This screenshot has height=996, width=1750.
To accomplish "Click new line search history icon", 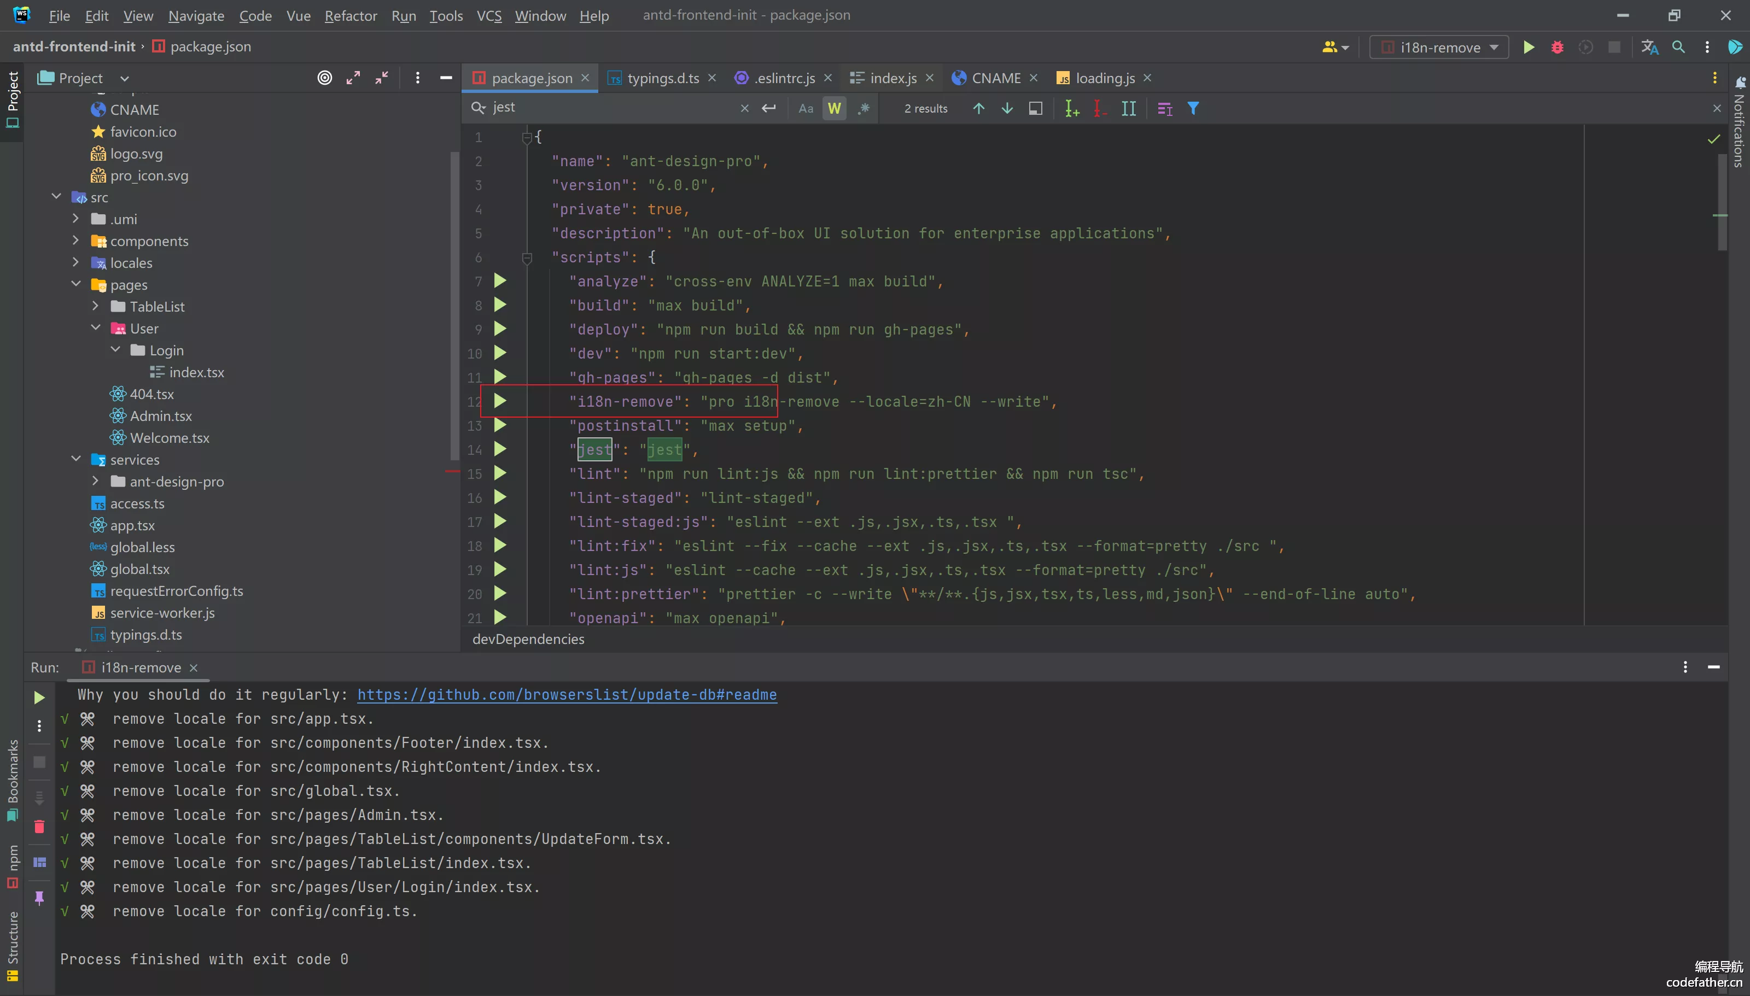I will tap(769, 108).
